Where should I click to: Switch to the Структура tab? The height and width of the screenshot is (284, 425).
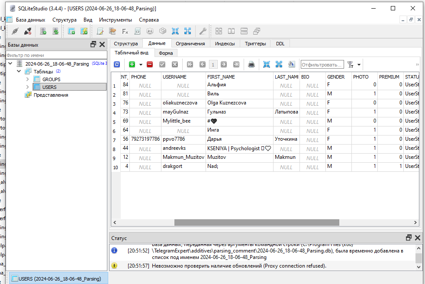(126, 44)
